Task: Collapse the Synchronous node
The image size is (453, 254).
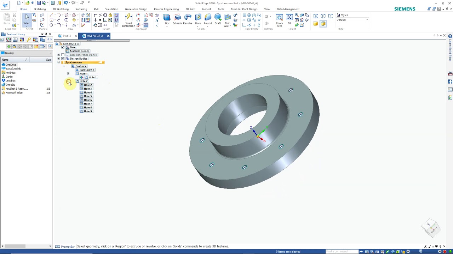Action: [58, 62]
